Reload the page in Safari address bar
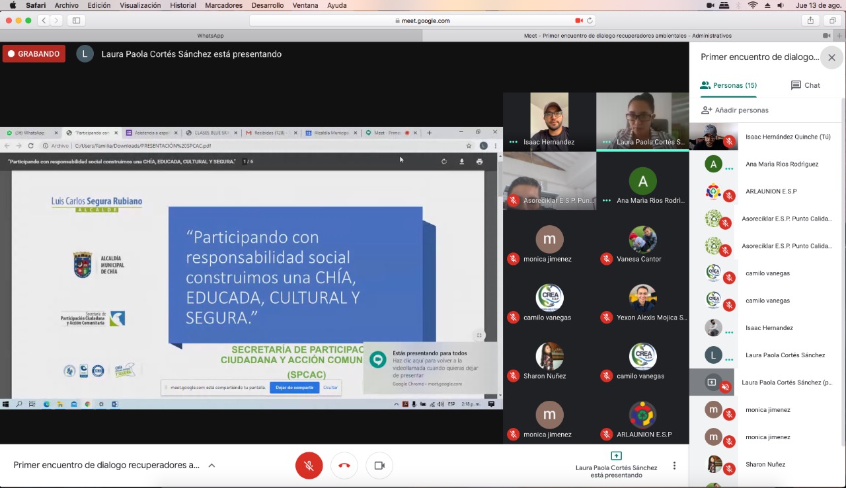This screenshot has width=846, height=488. (590, 20)
